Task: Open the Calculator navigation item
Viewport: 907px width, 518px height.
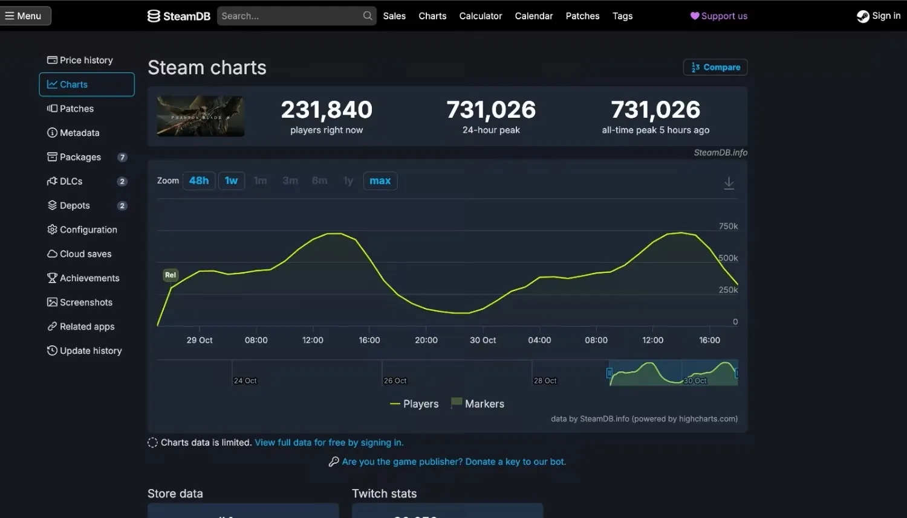Action: [481, 16]
